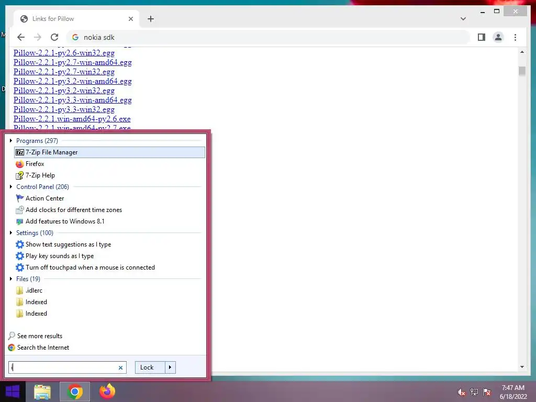
Task: Open Add features to Windows 8.1
Action: click(110, 221)
